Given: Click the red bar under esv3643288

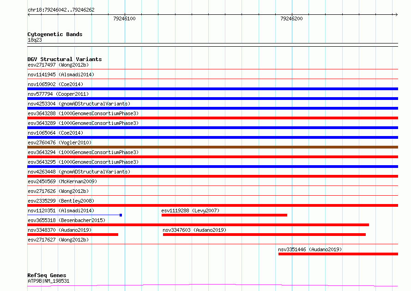Looking at the screenshot, I should [x=212, y=118].
